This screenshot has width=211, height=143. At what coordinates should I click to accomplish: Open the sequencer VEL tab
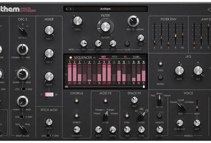point(126,57)
